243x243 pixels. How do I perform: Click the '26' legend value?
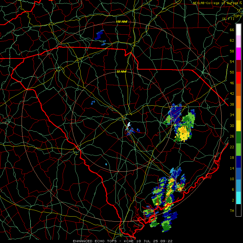(x=232, y=136)
